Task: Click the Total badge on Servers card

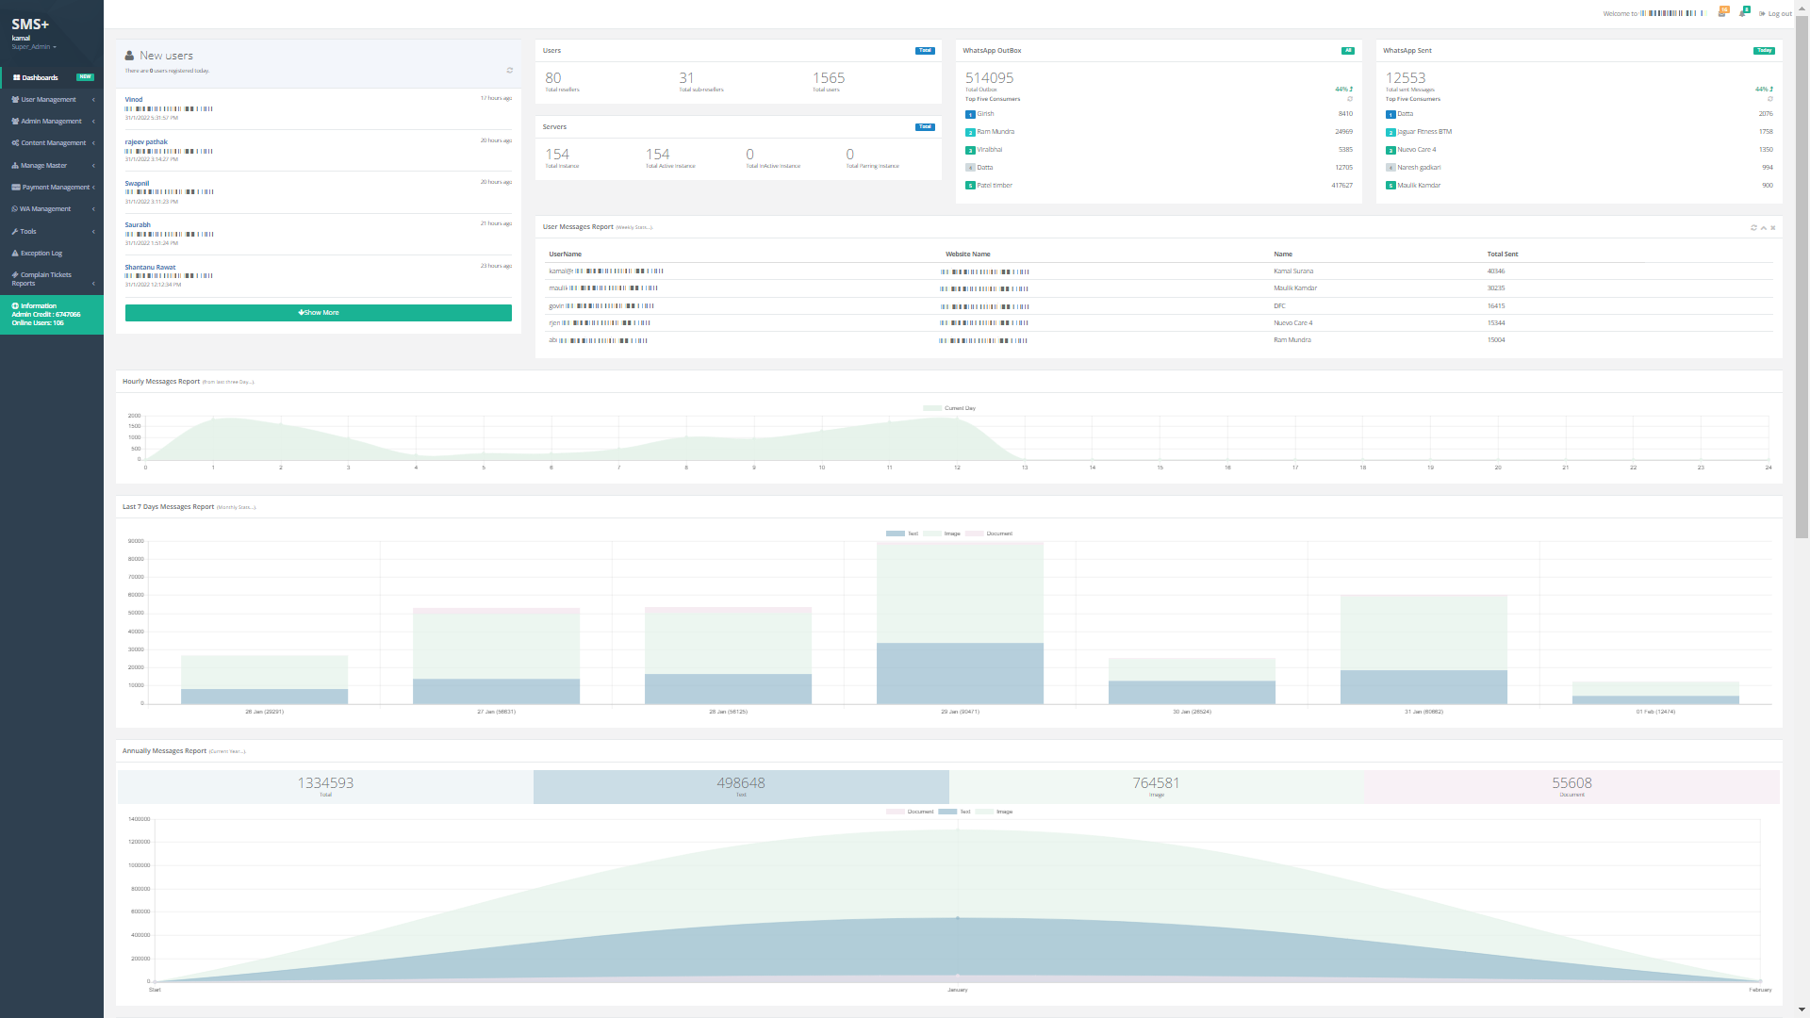Action: click(925, 127)
